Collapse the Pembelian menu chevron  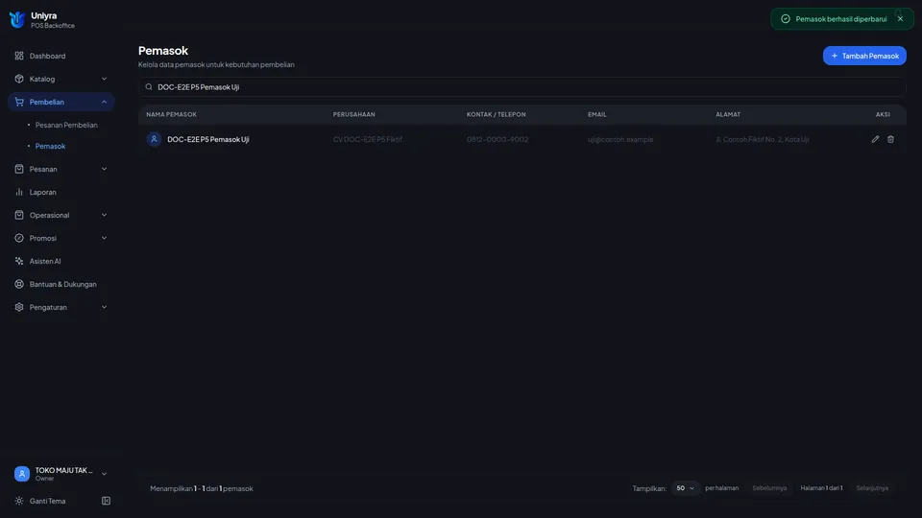point(104,103)
